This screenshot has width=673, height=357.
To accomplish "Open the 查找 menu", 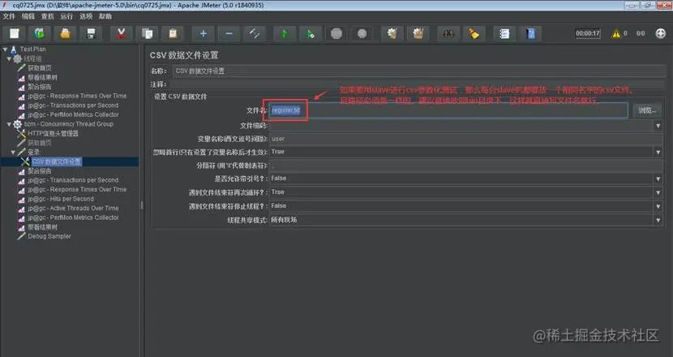I will point(47,16).
